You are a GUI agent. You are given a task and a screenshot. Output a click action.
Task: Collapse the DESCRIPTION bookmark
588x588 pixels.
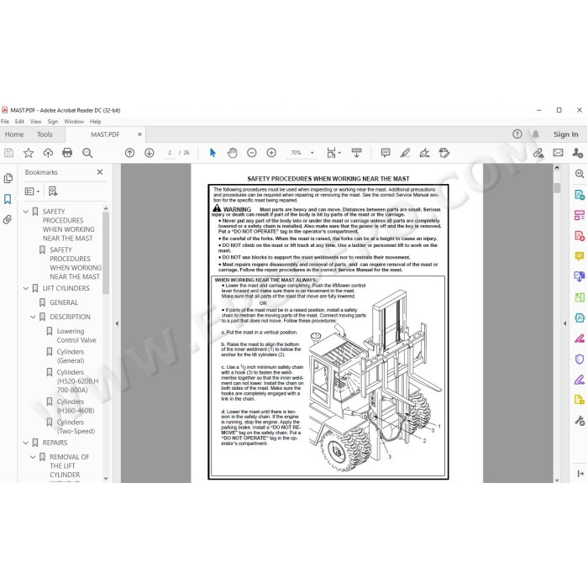click(33, 318)
